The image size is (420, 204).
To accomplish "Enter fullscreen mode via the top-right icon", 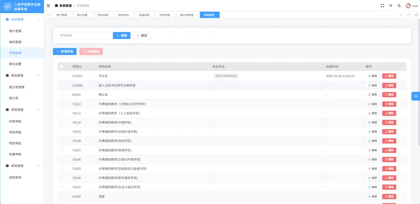I will [383, 5].
